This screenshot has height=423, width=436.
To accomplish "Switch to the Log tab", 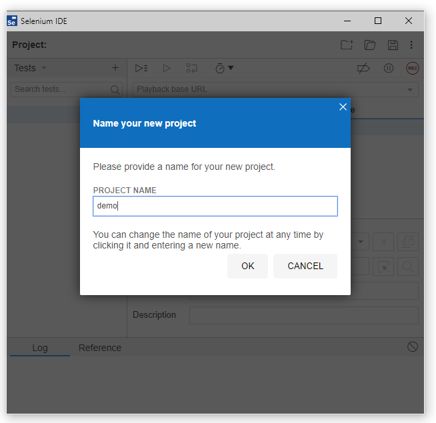I will click(x=40, y=348).
